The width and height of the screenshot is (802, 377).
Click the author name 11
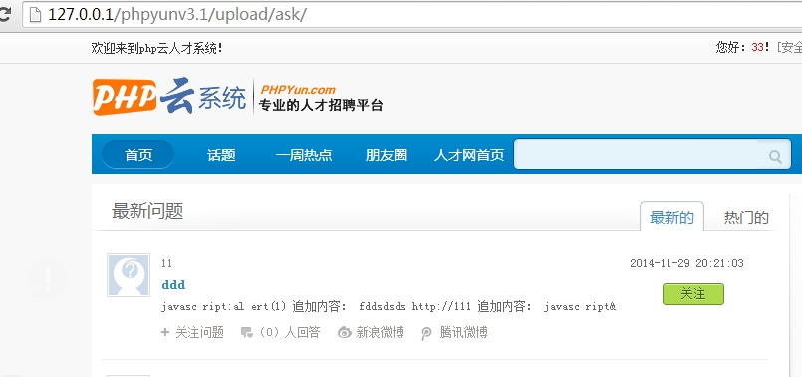tap(166, 263)
